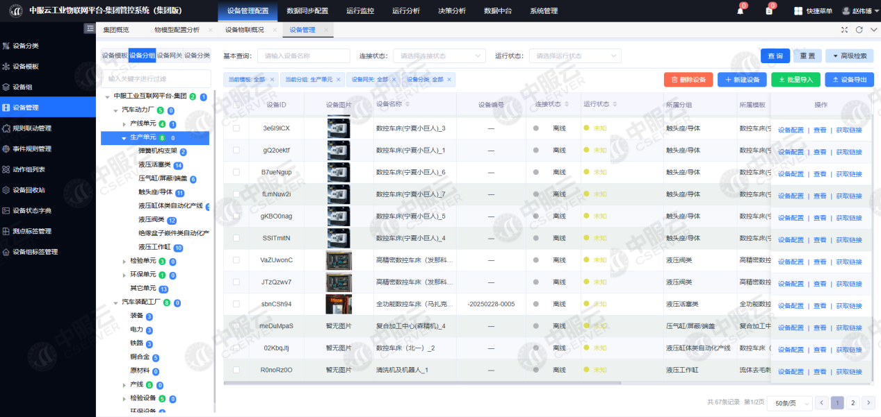Collapse the left sidebar menu icon

(89, 28)
